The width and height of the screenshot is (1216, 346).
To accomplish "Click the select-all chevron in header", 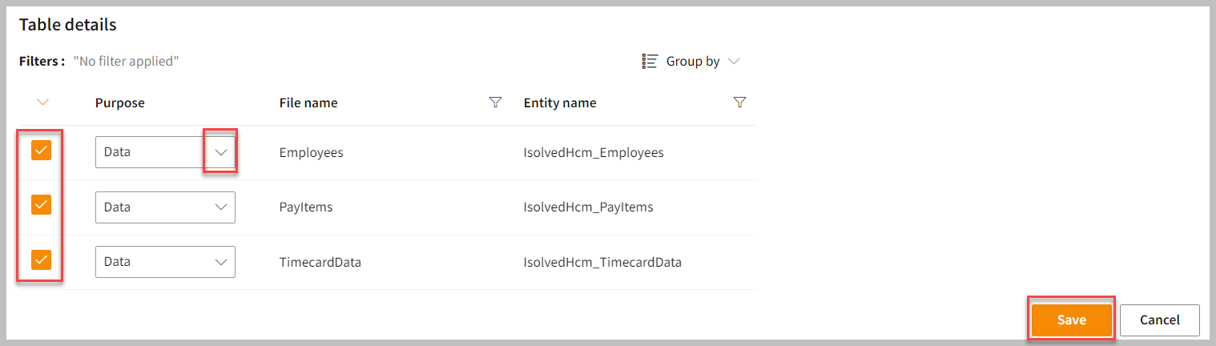I will coord(43,103).
